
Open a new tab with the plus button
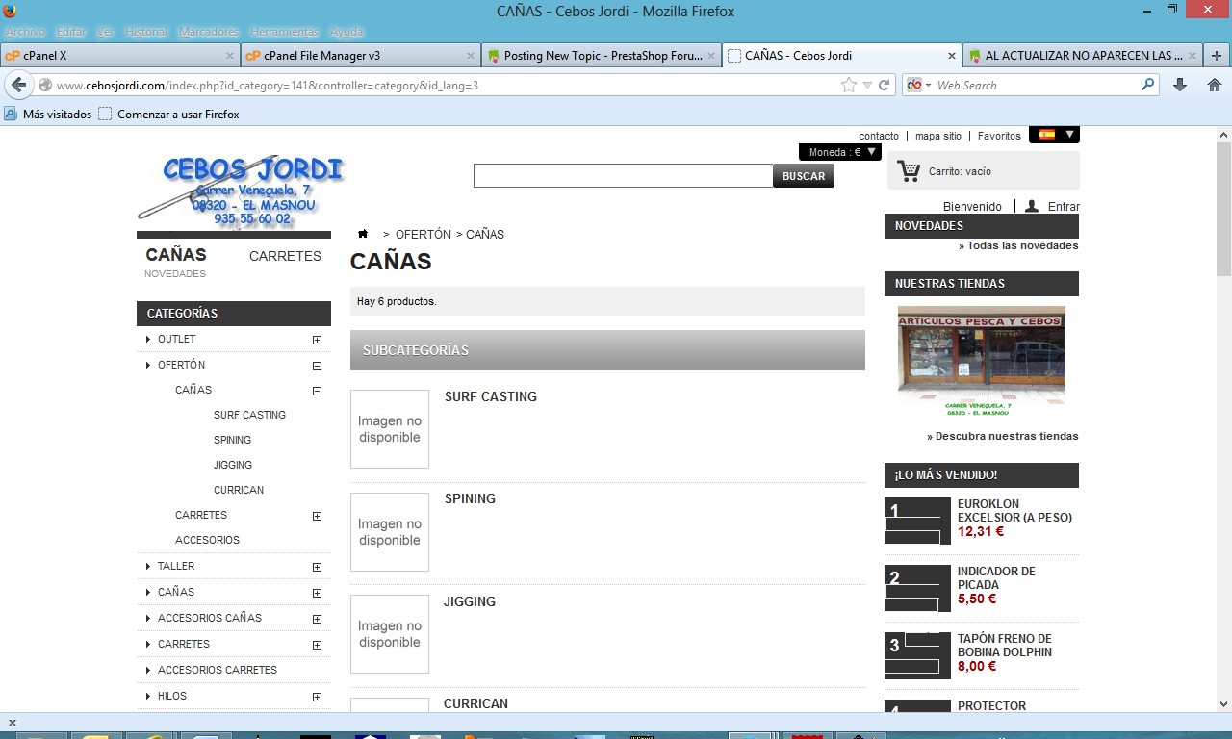(1217, 56)
